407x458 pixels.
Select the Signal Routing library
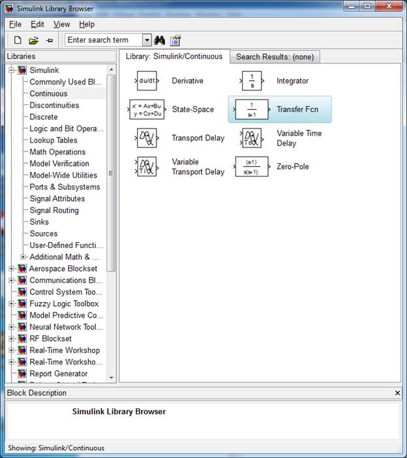click(54, 210)
